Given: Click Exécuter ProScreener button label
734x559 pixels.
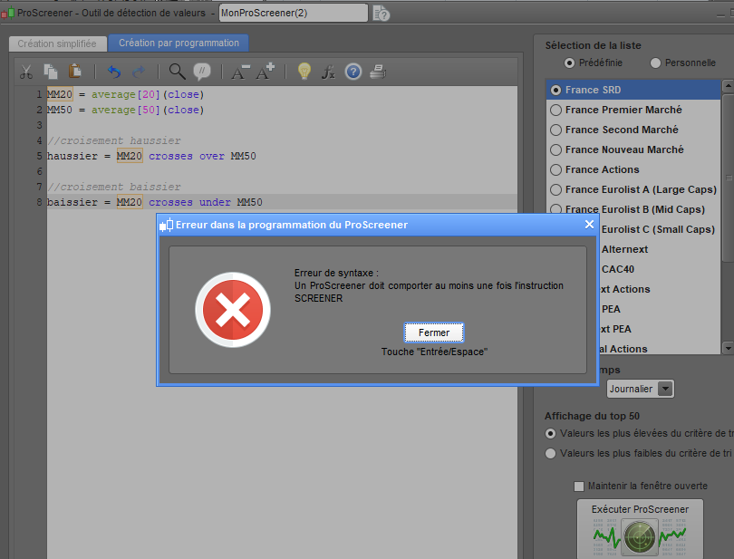Looking at the screenshot, I should 640,509.
